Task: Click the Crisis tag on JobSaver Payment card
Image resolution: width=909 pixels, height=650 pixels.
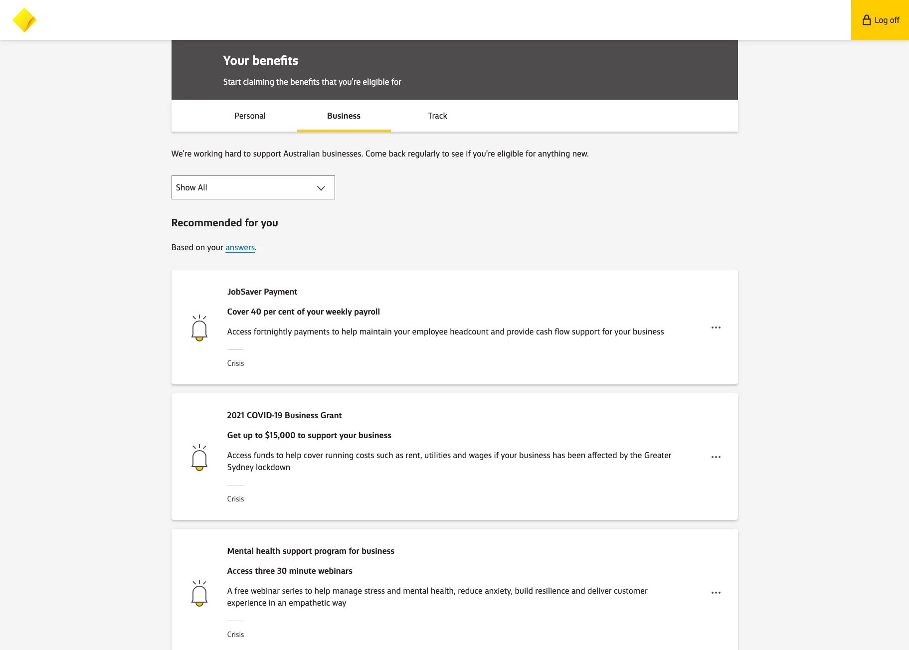Action: (x=235, y=363)
